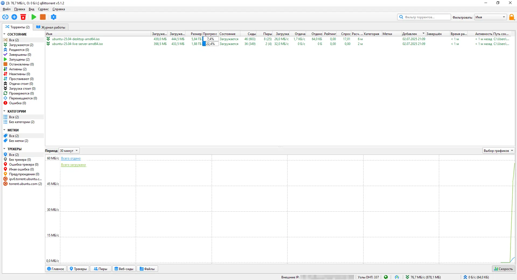Open the Пиры details tab
The image size is (517, 280).
[101, 269]
